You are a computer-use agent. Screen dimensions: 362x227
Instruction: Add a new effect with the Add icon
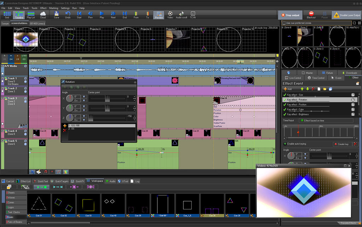point(286,89)
